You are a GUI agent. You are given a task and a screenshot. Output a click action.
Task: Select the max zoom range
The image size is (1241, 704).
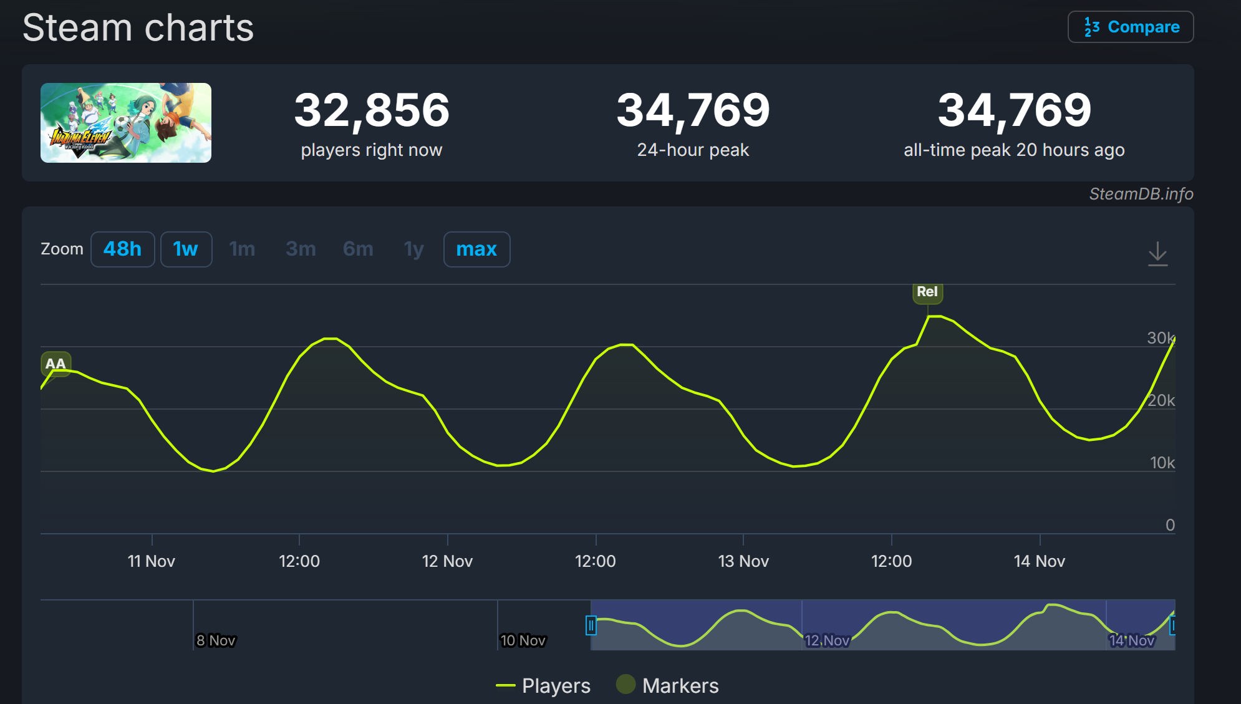[x=476, y=249]
